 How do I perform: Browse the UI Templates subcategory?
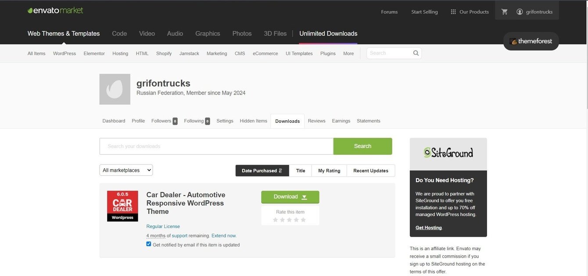tap(299, 53)
